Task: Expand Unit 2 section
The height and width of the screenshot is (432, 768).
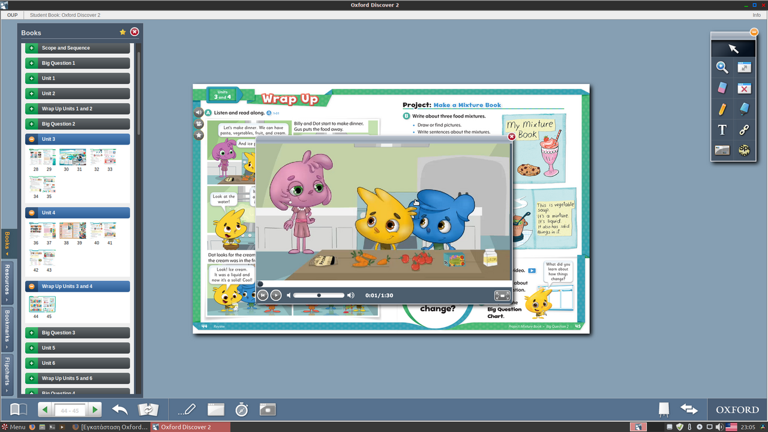Action: (x=77, y=94)
